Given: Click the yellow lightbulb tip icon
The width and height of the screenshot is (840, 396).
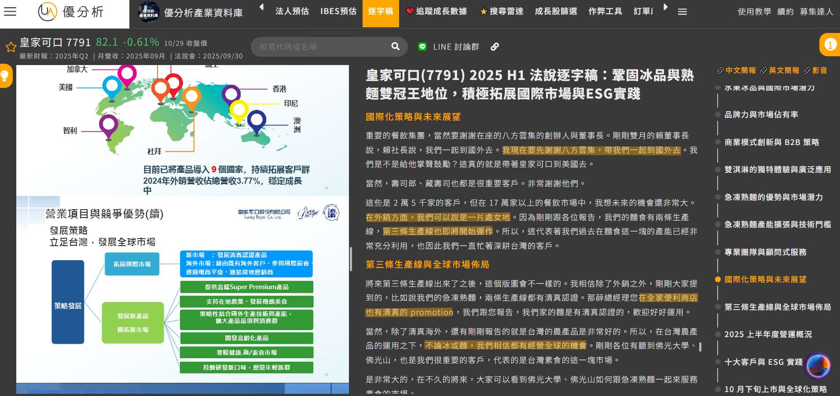Looking at the screenshot, I should coord(5,76).
